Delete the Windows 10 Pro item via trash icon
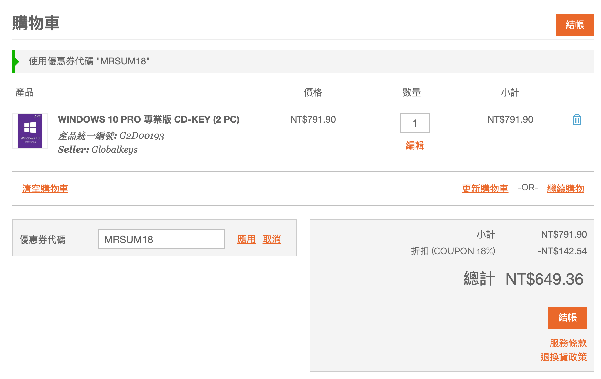This screenshot has width=601, height=379. click(577, 120)
